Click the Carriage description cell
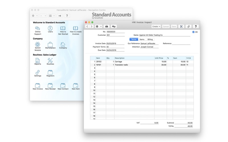The image size is (228, 142). point(134,62)
